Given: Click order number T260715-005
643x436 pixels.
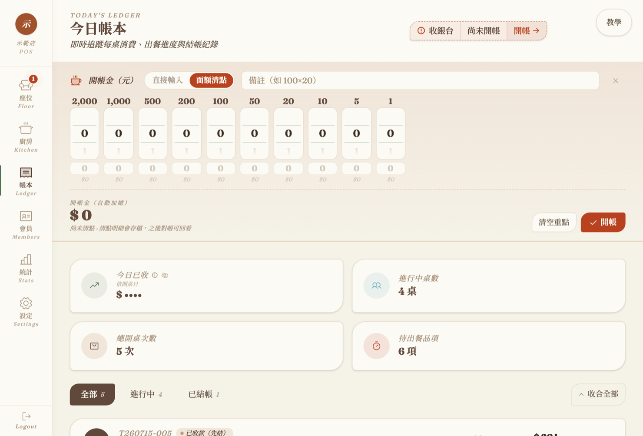Looking at the screenshot, I should click(146, 433).
